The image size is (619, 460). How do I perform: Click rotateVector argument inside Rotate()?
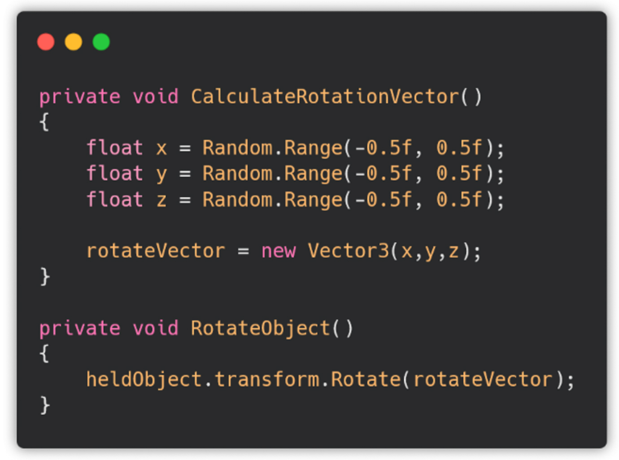[x=482, y=380]
